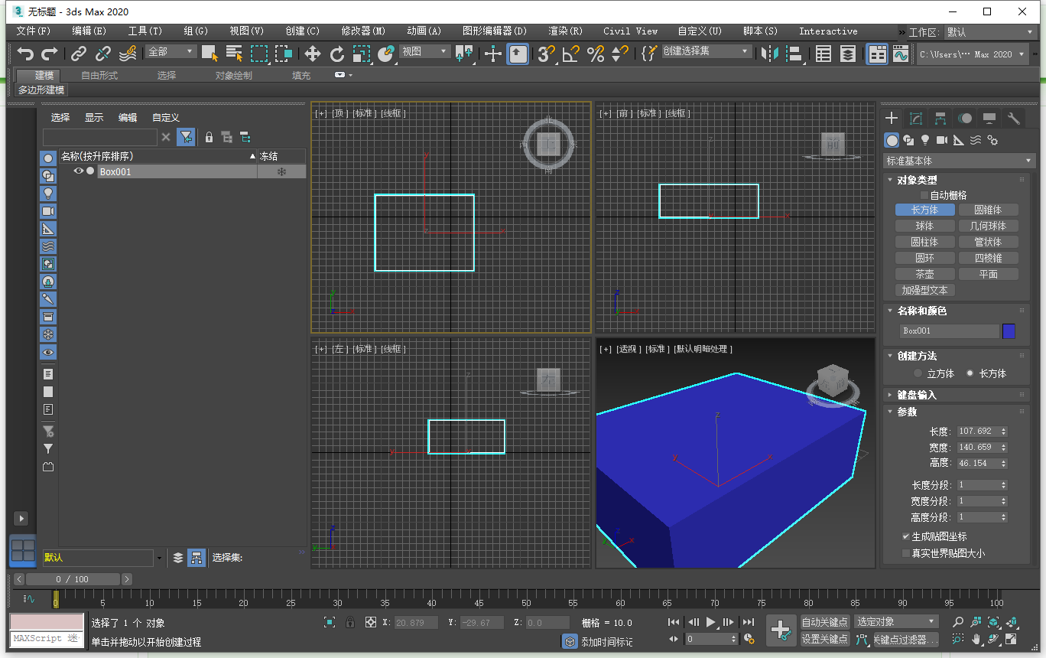The height and width of the screenshot is (658, 1046).
Task: Click the Pan View hand icon
Action: 976,639
